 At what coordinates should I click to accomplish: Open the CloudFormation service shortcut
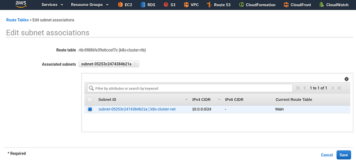257,5
